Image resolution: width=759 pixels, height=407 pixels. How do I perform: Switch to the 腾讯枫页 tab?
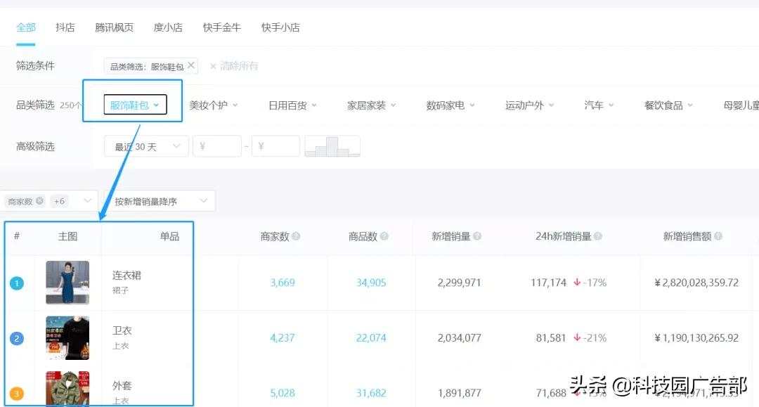tap(115, 27)
